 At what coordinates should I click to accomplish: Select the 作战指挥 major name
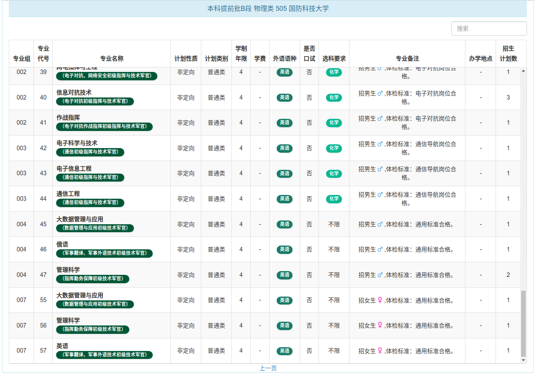tap(68, 118)
